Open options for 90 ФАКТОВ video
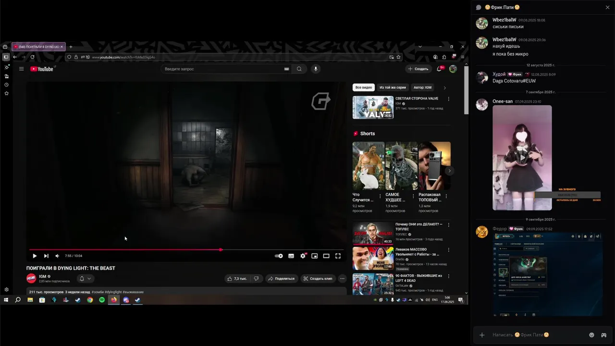Image resolution: width=615 pixels, height=346 pixels. [449, 276]
